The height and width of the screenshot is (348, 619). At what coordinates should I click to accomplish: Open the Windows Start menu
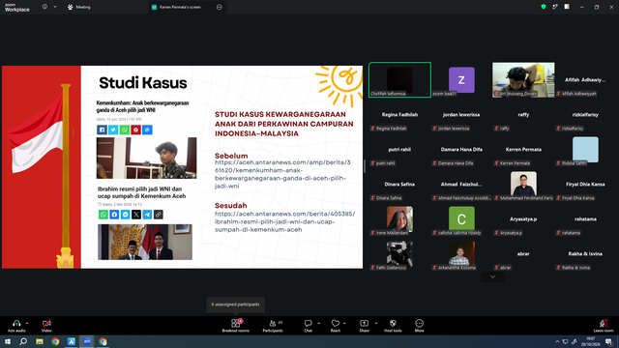(x=8, y=341)
